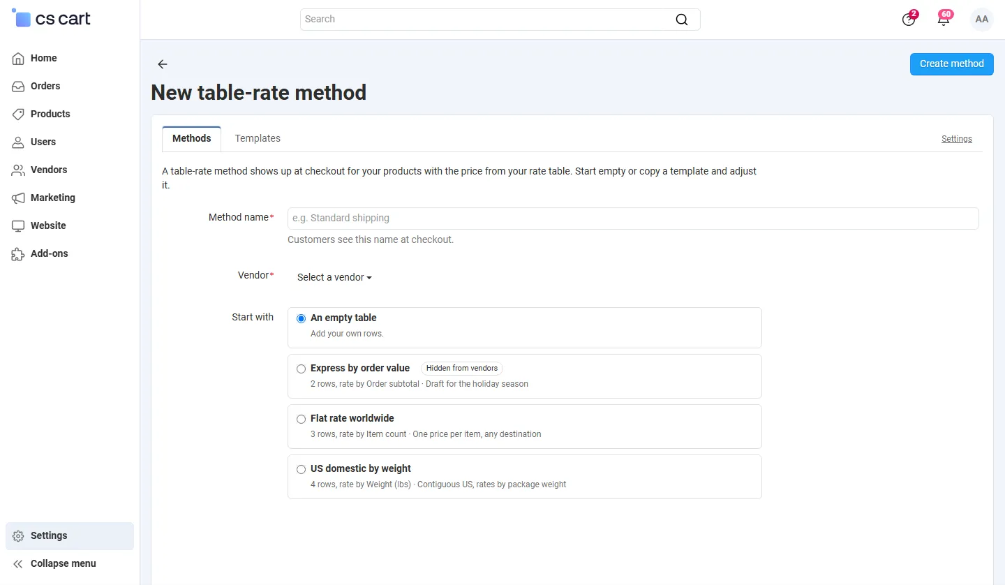Click the Settings gear icon in sidebar
This screenshot has height=585, width=1005.
pyautogui.click(x=18, y=536)
